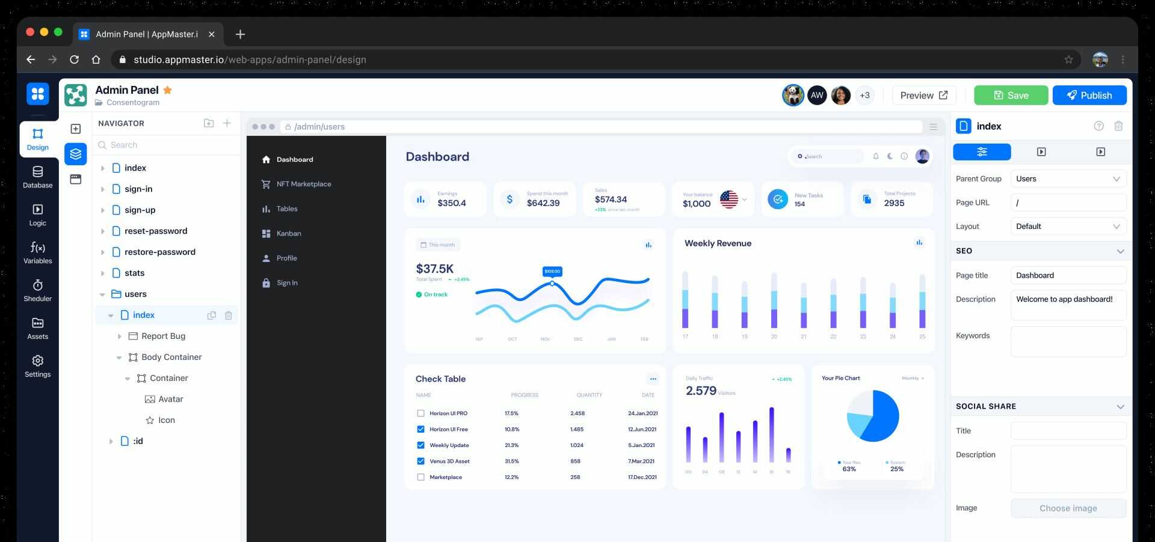Collapse the SEO section

click(1120, 251)
